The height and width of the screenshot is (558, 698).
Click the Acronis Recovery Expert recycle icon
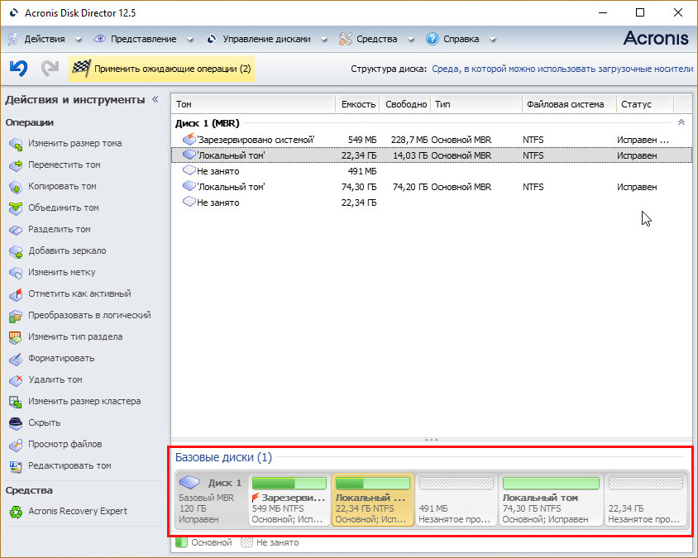pyautogui.click(x=16, y=512)
